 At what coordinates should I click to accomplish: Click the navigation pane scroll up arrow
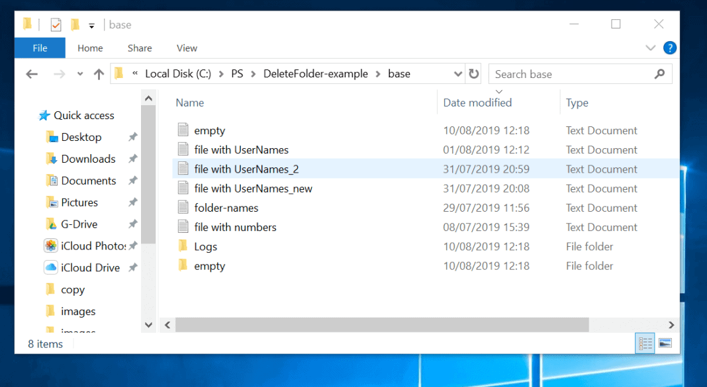click(x=148, y=98)
